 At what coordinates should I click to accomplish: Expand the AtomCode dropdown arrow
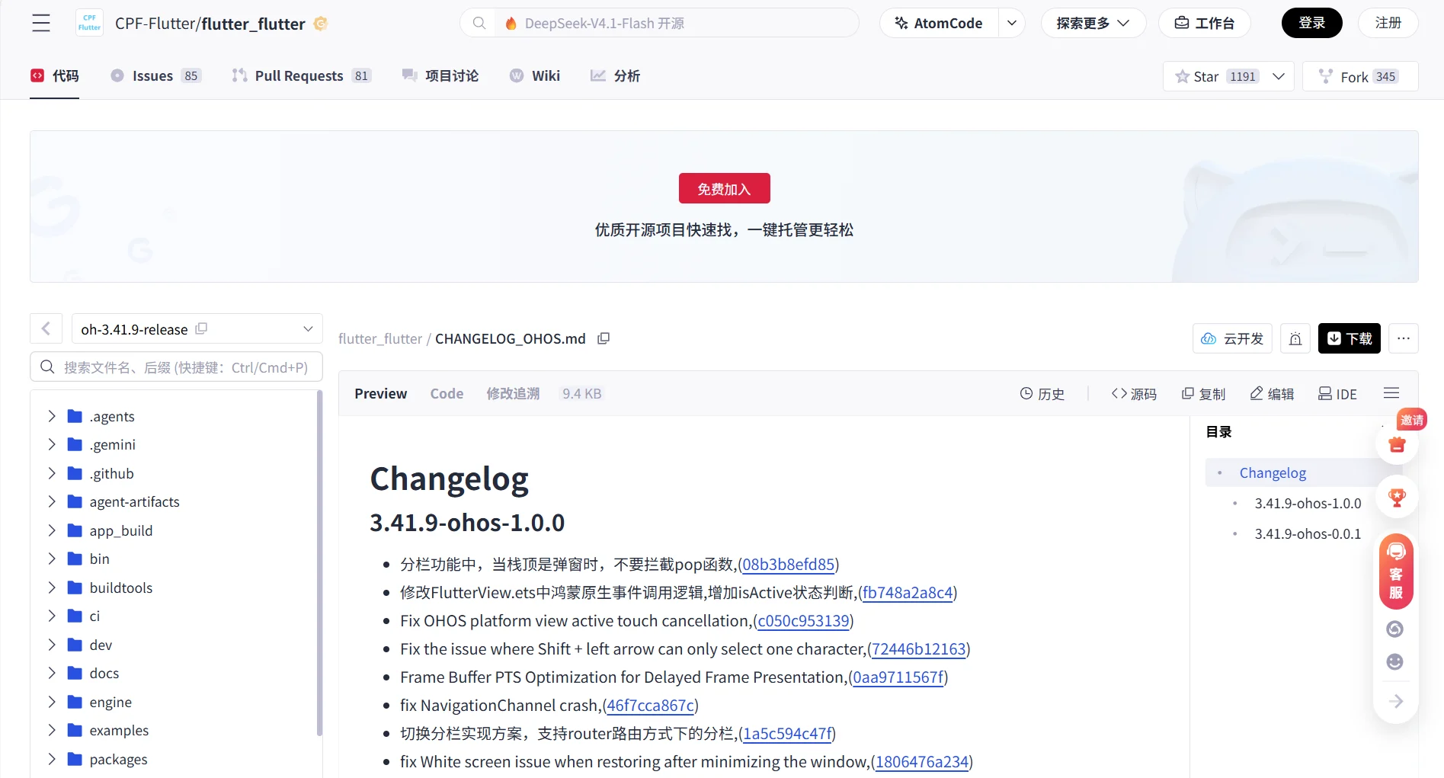[1011, 23]
